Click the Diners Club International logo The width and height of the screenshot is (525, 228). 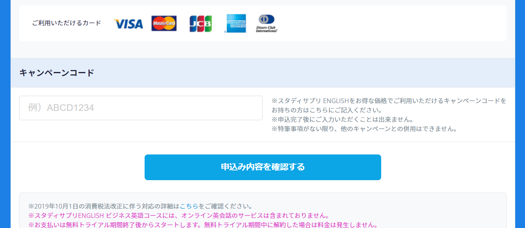click(267, 23)
